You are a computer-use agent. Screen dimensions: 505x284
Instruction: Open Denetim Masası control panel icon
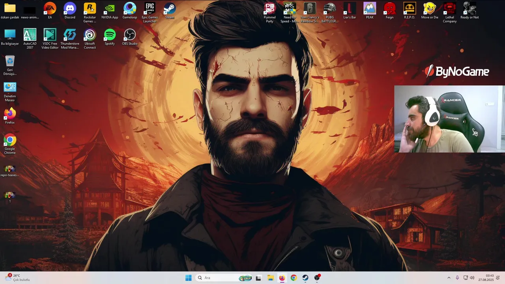pyautogui.click(x=10, y=92)
